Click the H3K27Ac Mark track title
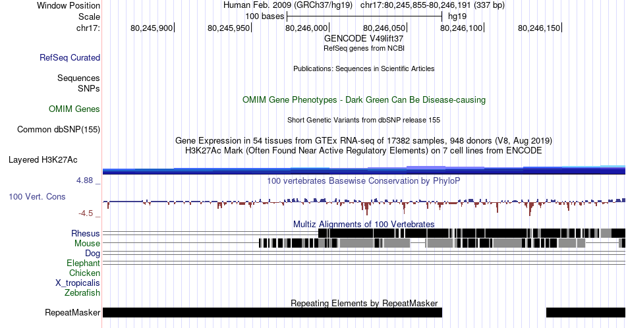This screenshot has width=626, height=328. (x=364, y=150)
